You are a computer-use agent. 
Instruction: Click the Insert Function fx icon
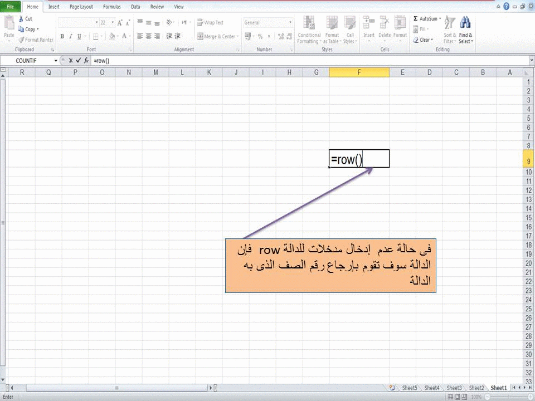pyautogui.click(x=86, y=60)
